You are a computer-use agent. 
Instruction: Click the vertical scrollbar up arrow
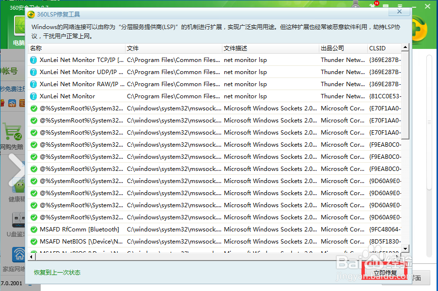click(x=405, y=47)
